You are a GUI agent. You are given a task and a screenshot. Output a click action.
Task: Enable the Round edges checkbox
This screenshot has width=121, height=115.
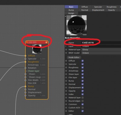coord(83,101)
